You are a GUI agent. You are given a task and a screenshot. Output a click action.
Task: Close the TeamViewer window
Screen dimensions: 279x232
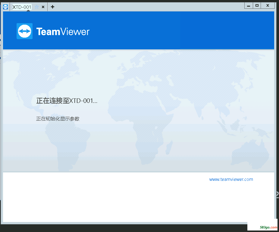pyautogui.click(x=268, y=6)
